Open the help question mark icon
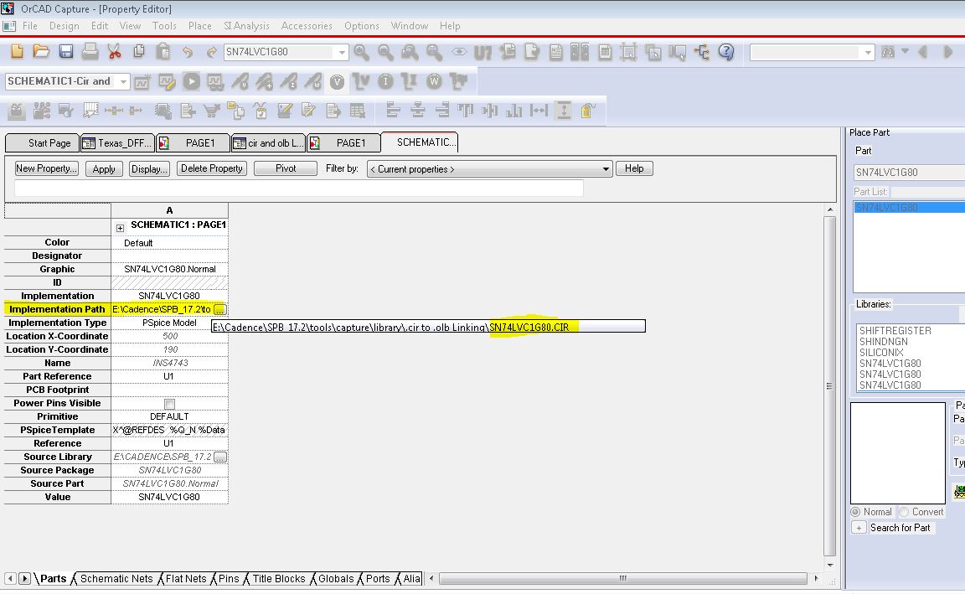The width and height of the screenshot is (965, 594). tap(726, 52)
